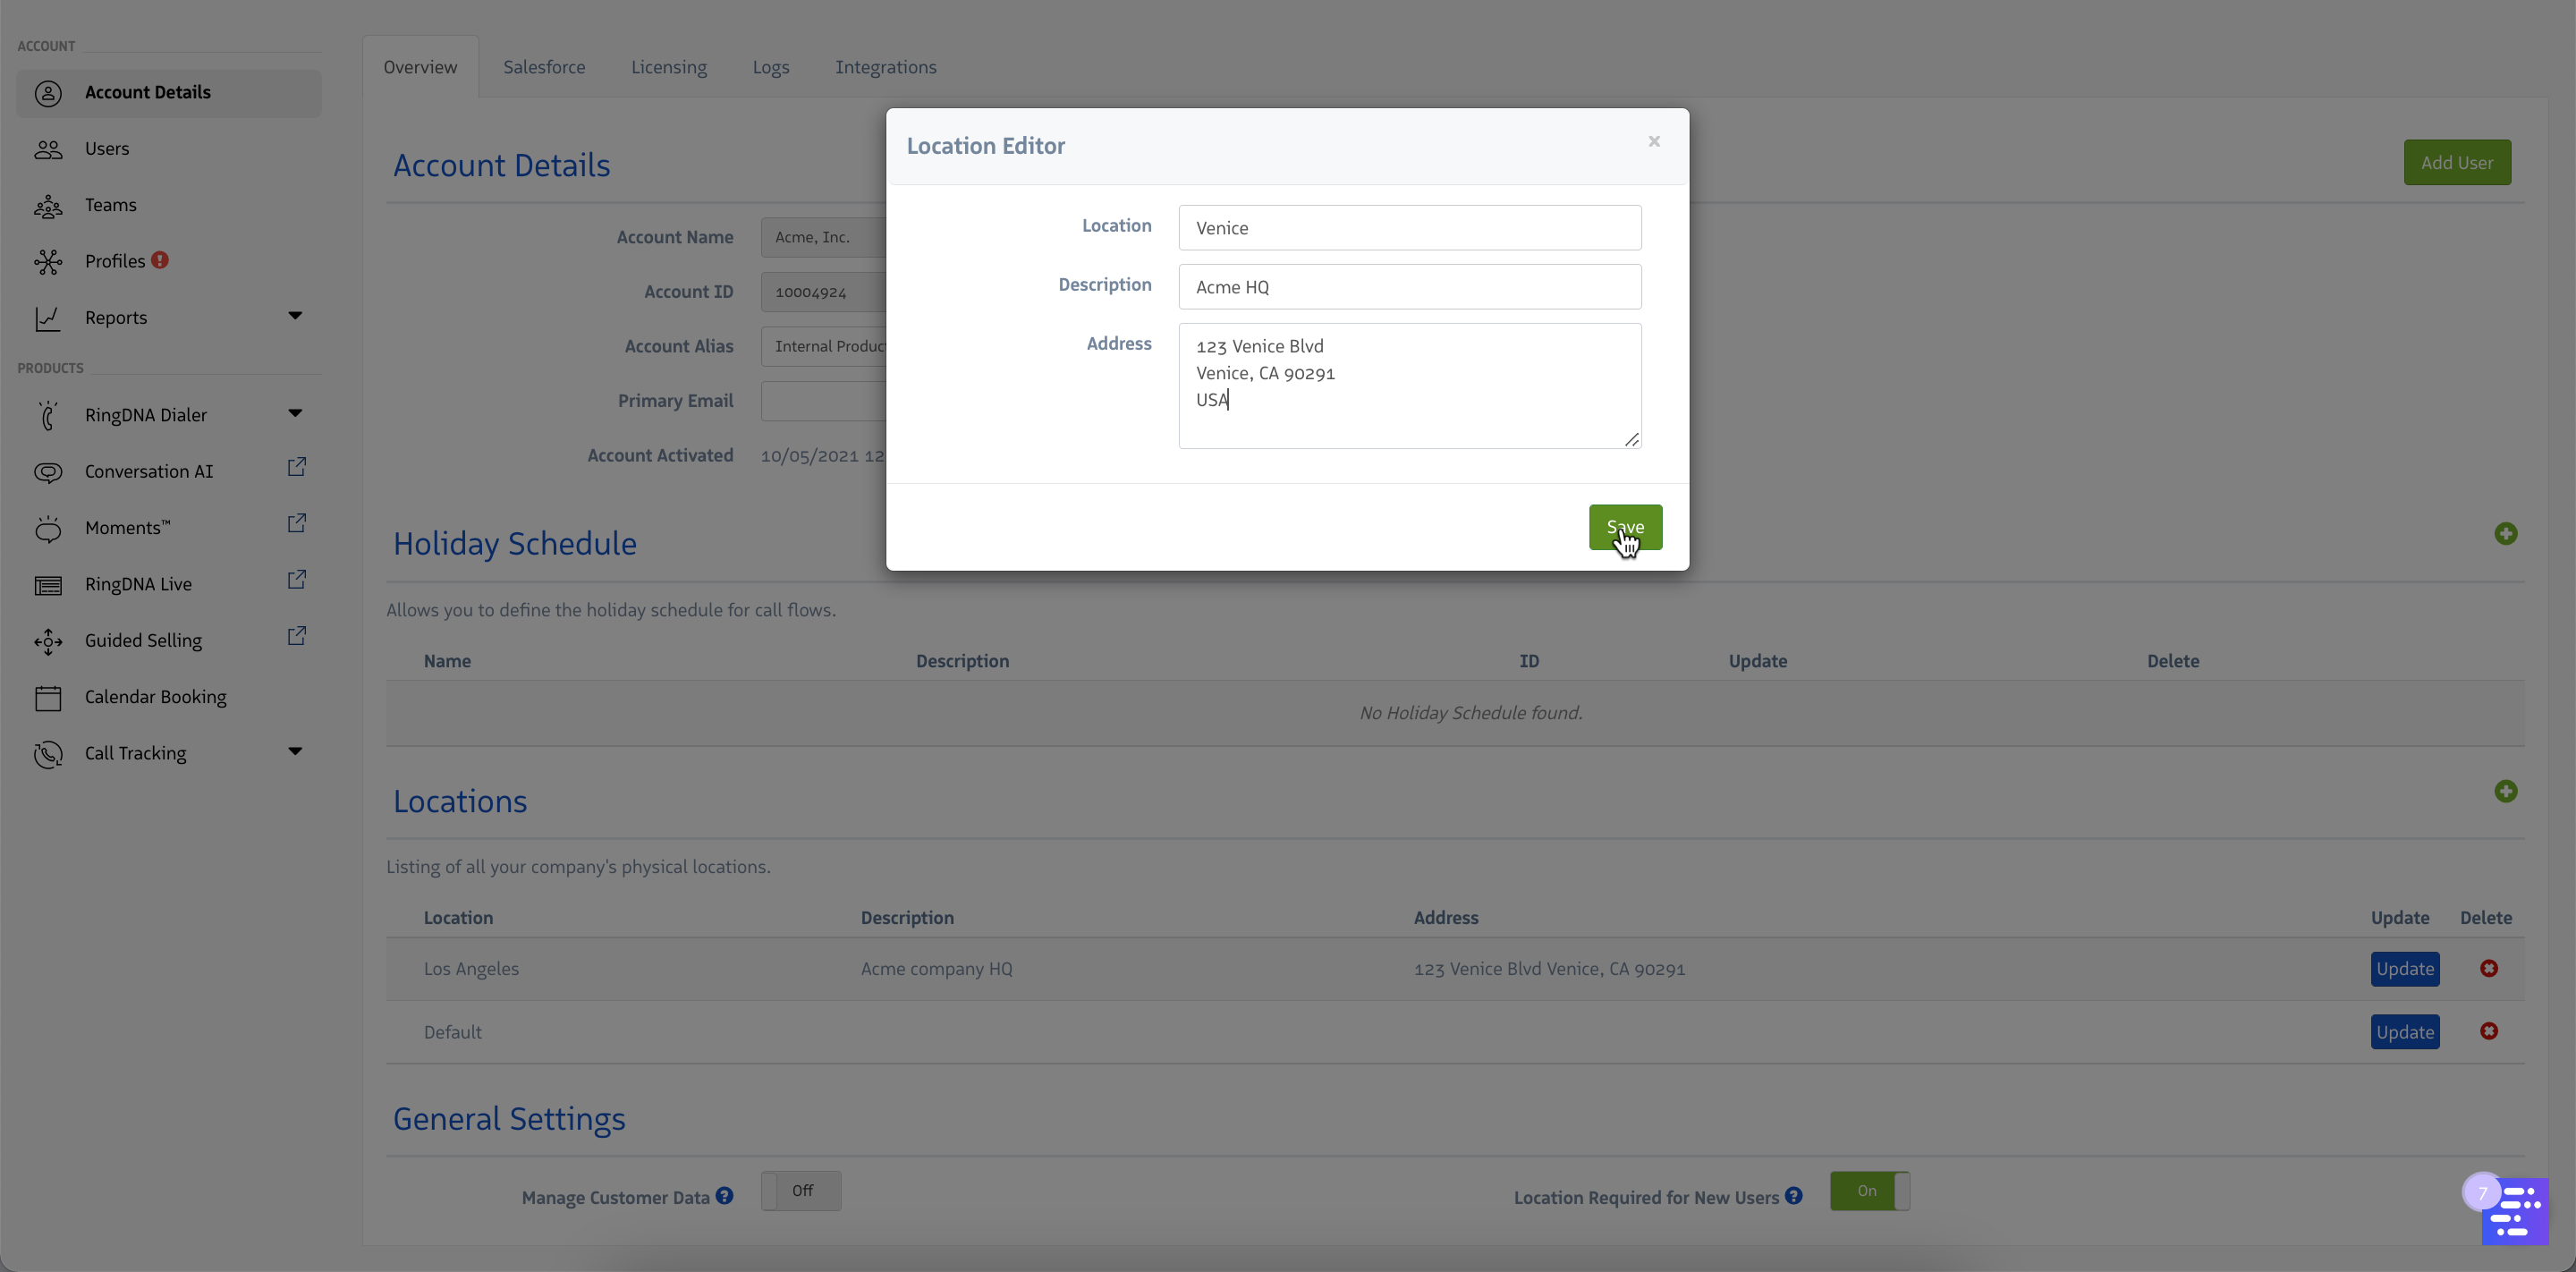This screenshot has width=2576, height=1272.
Task: Save the Venice location changes
Action: [x=1624, y=527]
